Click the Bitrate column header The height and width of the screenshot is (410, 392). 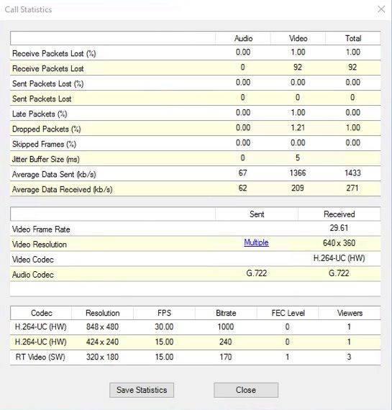point(226,313)
